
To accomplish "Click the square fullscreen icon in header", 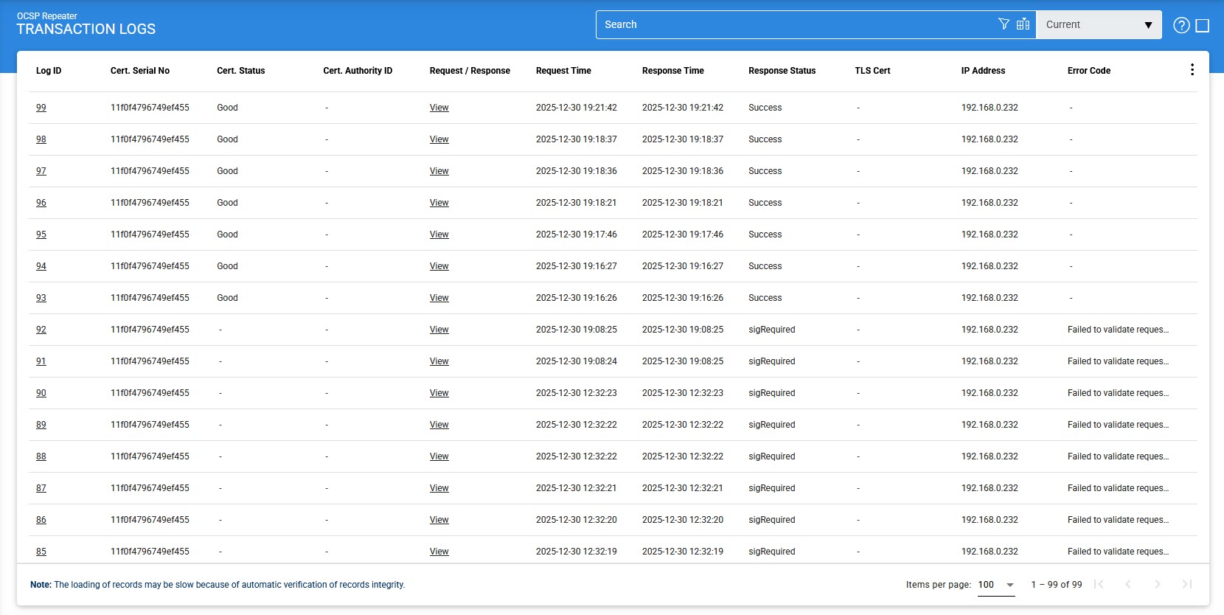I will (x=1202, y=26).
